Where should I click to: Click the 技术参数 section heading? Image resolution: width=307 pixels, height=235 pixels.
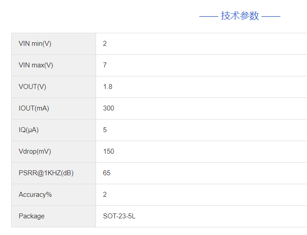click(x=240, y=16)
